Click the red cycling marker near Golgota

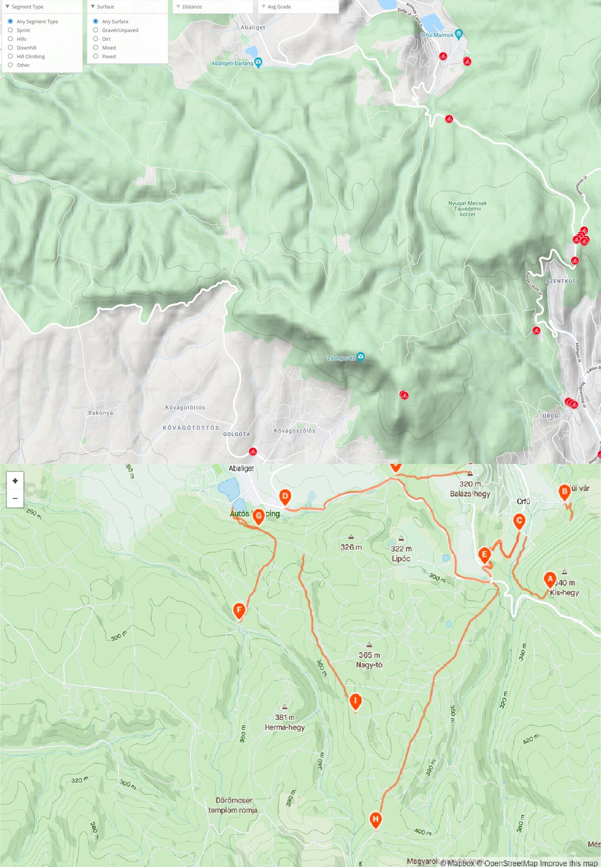[x=253, y=451]
